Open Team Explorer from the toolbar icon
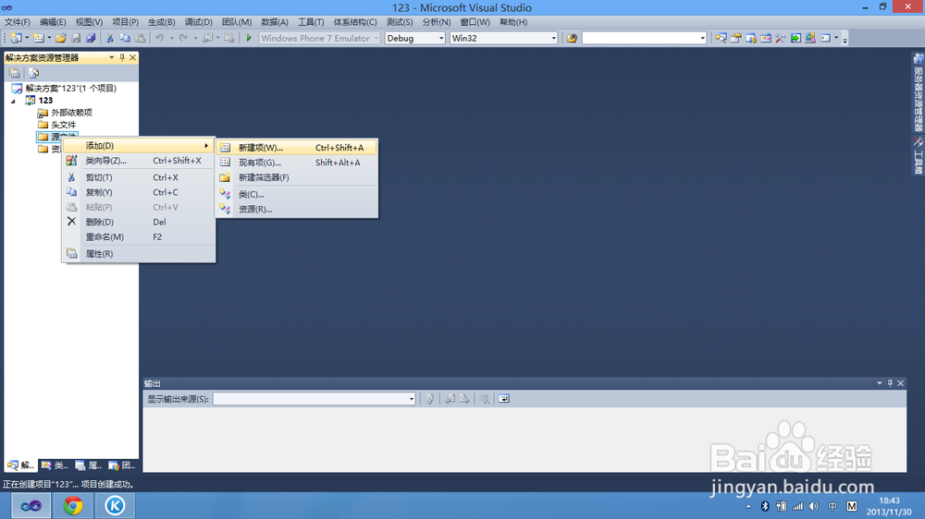Viewport: 925px width, 519px height. pyautogui.click(x=751, y=38)
